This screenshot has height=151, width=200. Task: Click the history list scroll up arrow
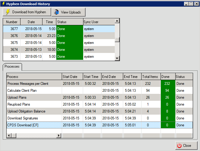(117, 21)
